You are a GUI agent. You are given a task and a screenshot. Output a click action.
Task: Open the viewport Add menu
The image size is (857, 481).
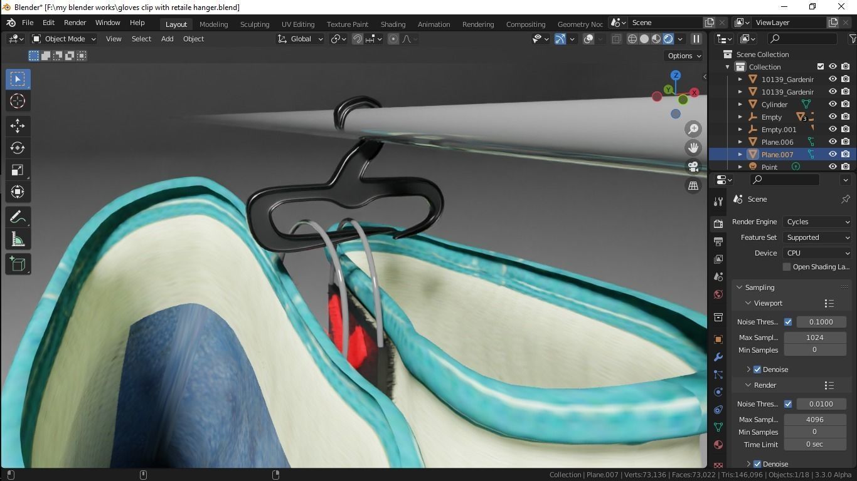(167, 39)
